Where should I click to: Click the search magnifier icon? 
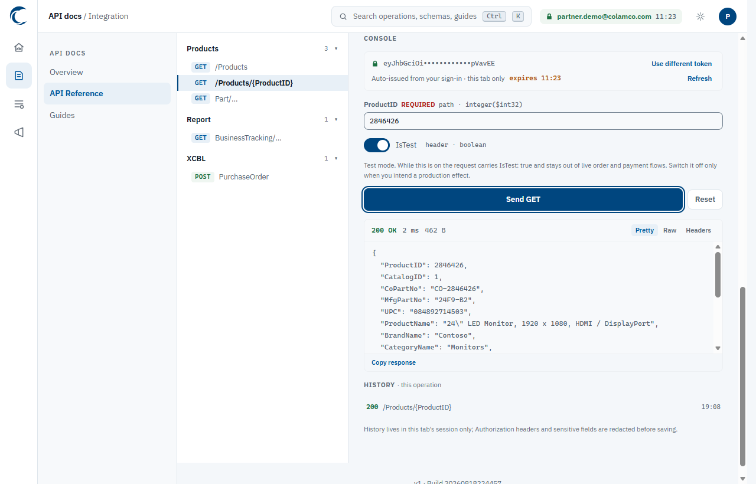[343, 17]
